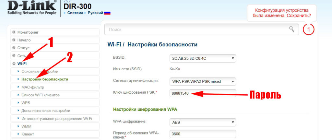Open the MAC-фильтр page
Viewport: 332px width, 140px height.
(x=33, y=87)
